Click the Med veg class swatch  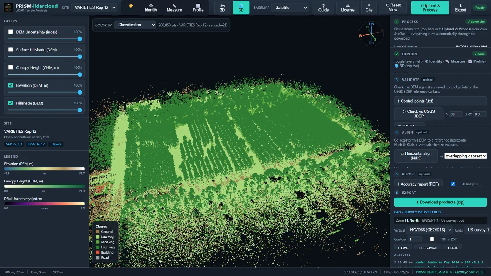pos(98,242)
